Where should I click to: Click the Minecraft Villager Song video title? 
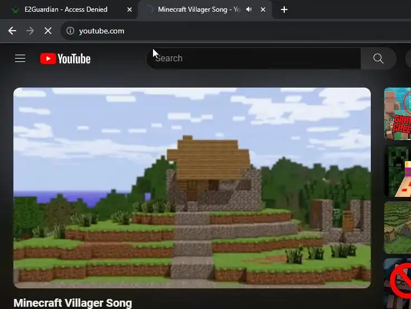click(73, 303)
